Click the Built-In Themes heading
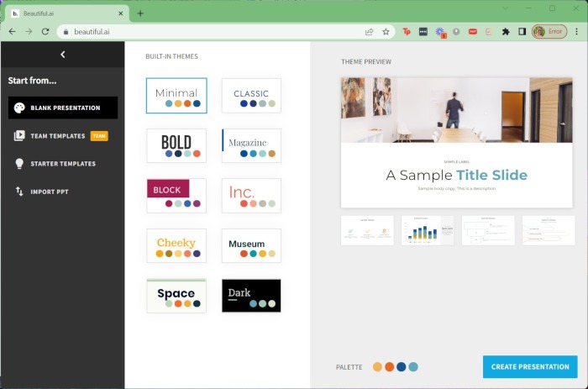This screenshot has width=588, height=389. 171,56
